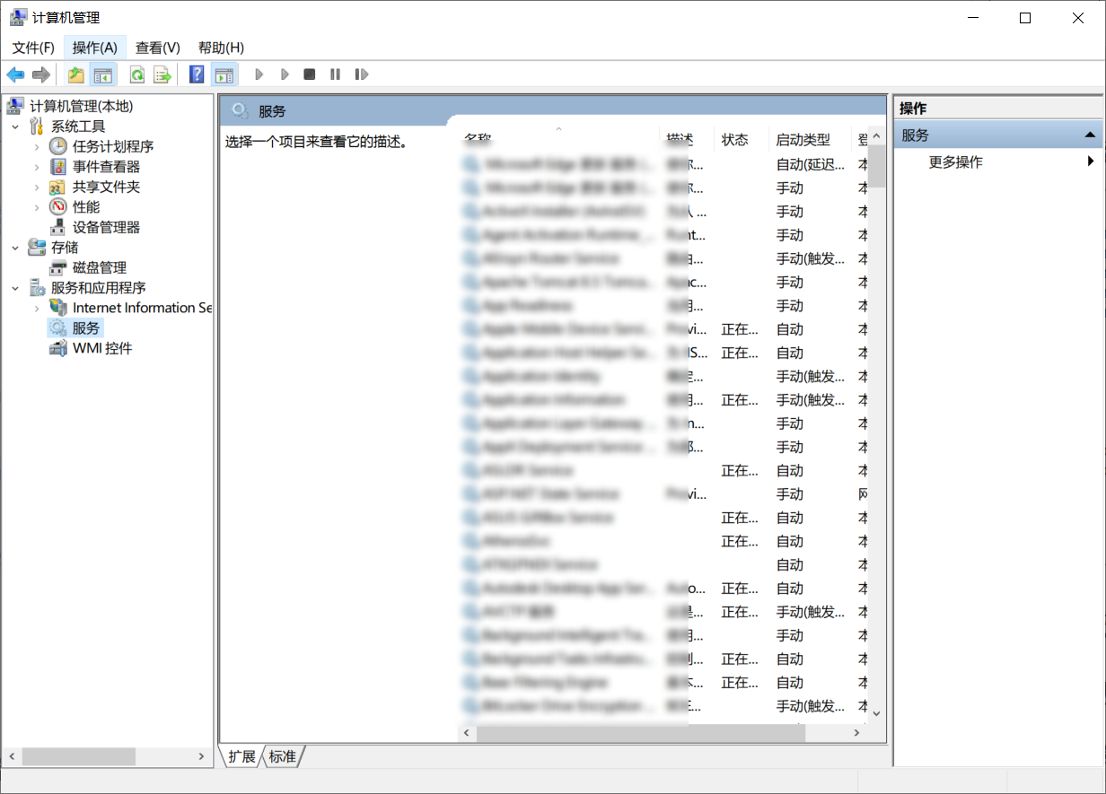Expand the 事件查看器 node
The height and width of the screenshot is (794, 1106).
coord(37,167)
